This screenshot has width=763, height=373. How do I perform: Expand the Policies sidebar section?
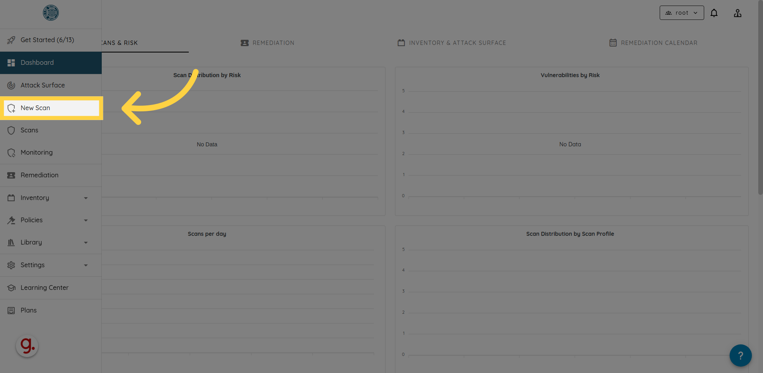pyautogui.click(x=86, y=220)
